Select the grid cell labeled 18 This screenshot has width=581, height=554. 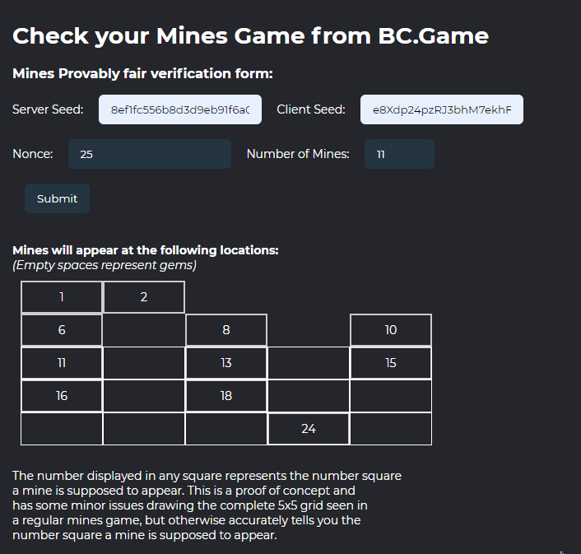tap(226, 396)
